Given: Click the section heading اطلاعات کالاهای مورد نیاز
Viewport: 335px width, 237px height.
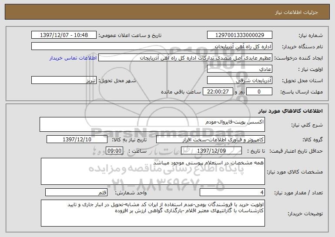Looking at the screenshot, I should coord(290,111).
